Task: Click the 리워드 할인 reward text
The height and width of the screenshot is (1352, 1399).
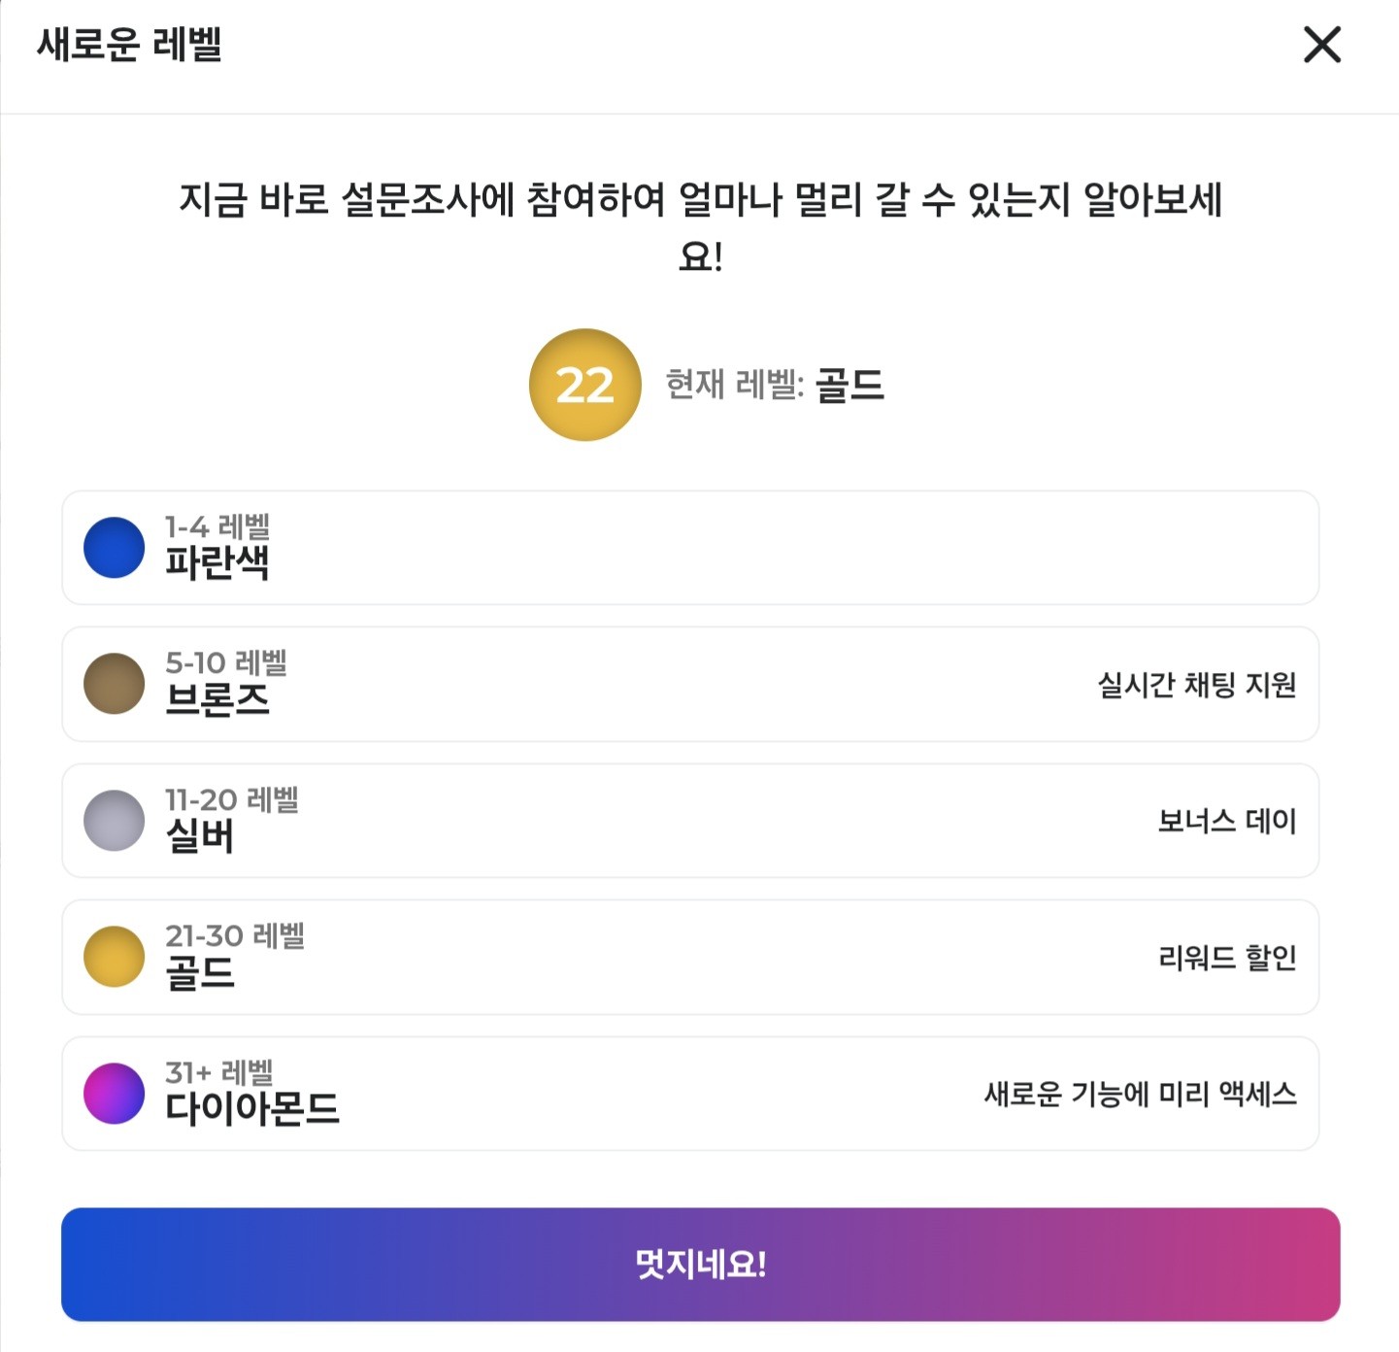Action: point(1226,957)
